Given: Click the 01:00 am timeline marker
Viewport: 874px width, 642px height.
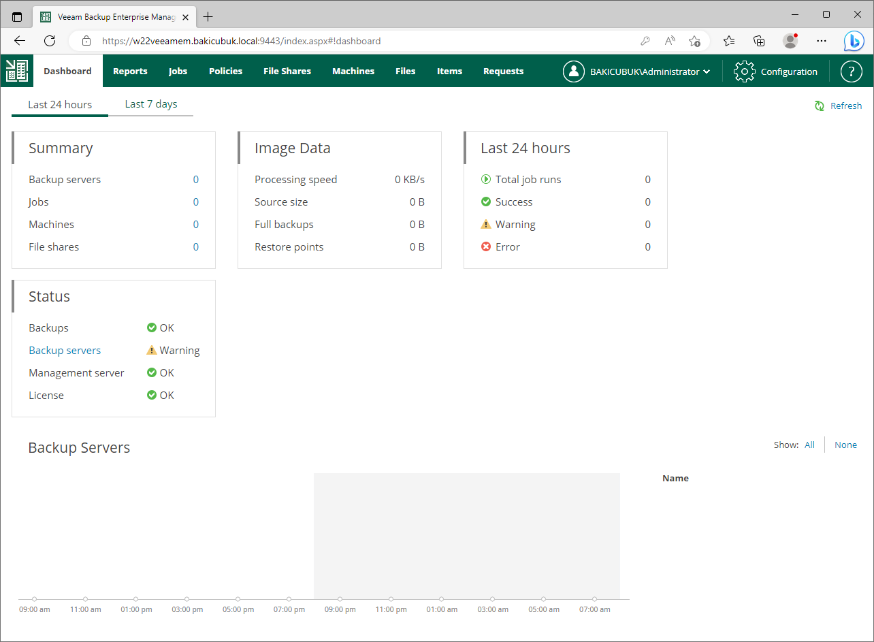Looking at the screenshot, I should [442, 599].
